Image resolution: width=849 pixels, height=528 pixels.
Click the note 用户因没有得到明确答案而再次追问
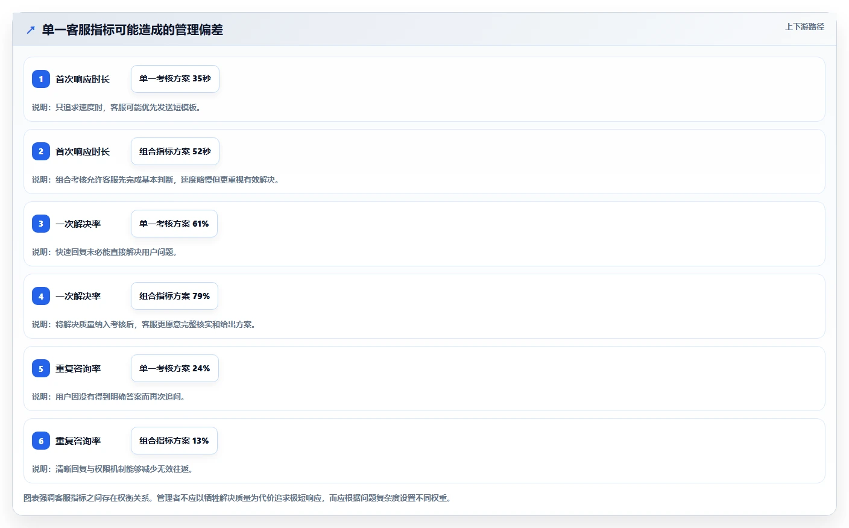[109, 397]
